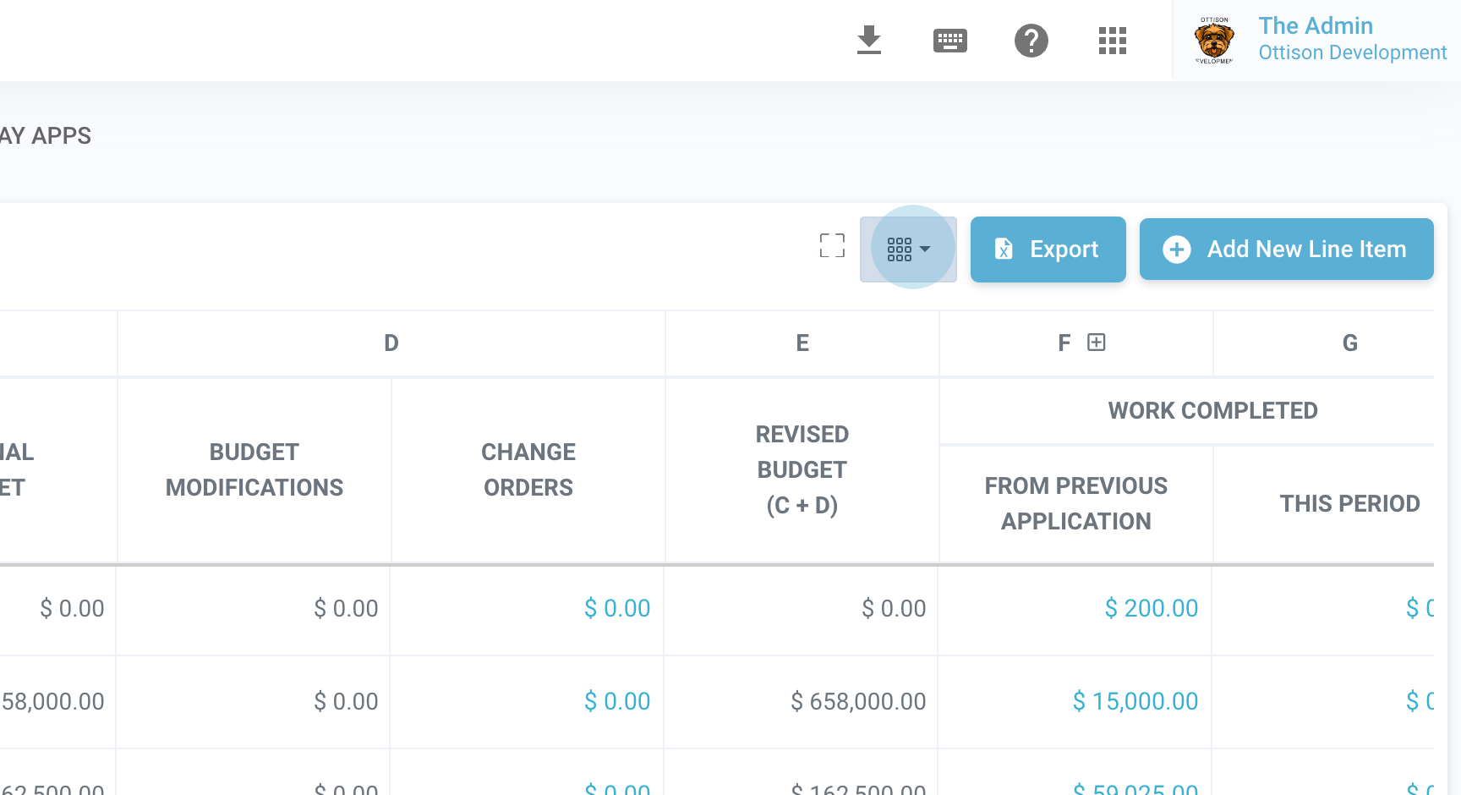
Task: Toggle fullscreen table view
Action: coord(832,246)
